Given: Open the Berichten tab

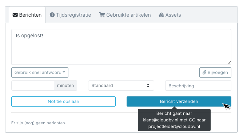Looking at the screenshot, I should click(x=27, y=15).
